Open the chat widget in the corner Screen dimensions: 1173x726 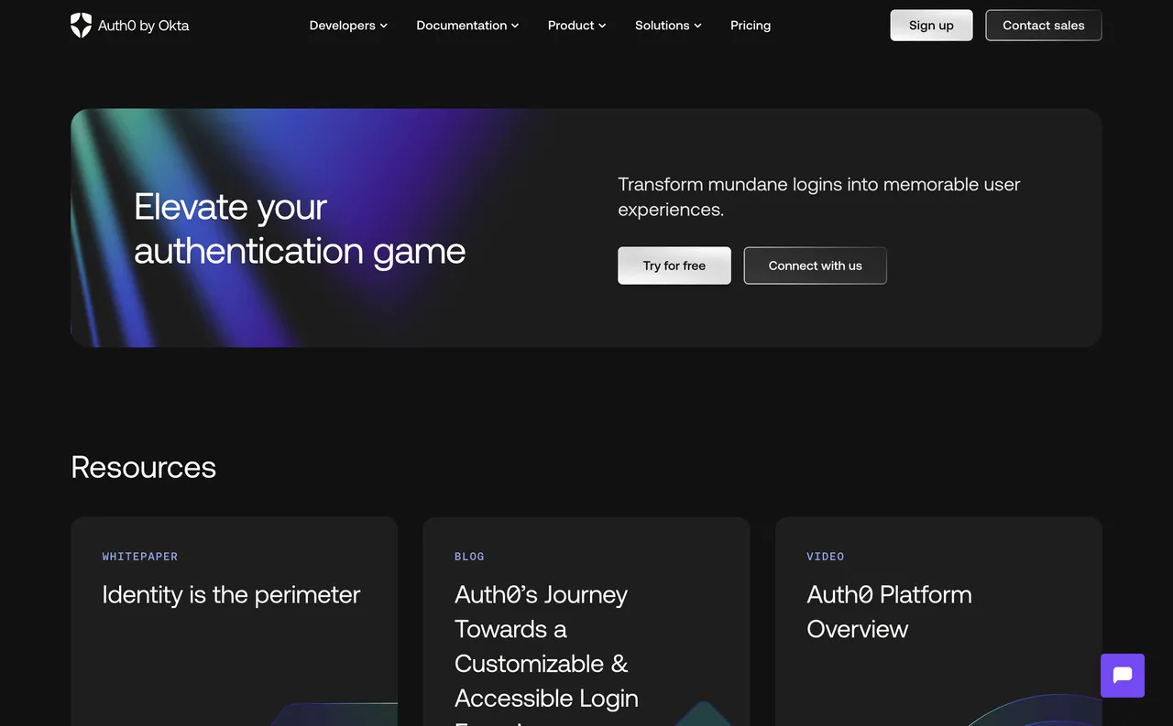tap(1122, 675)
